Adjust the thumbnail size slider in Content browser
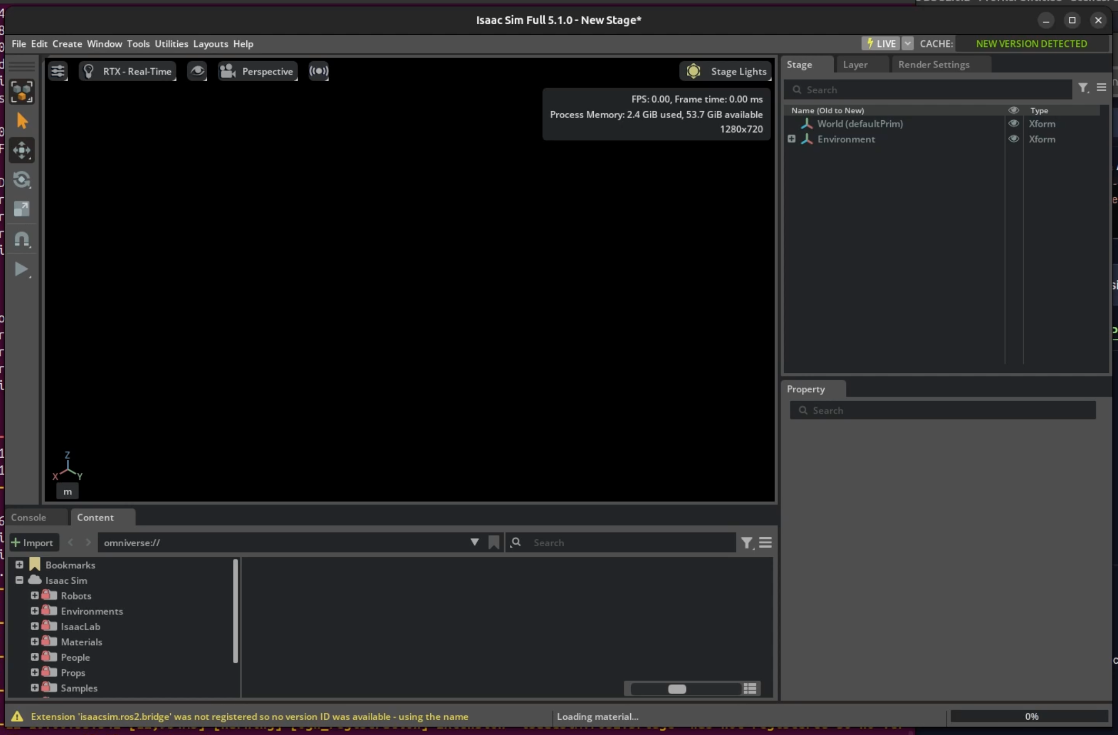Screen dimensions: 1118x735 [x=677, y=689]
